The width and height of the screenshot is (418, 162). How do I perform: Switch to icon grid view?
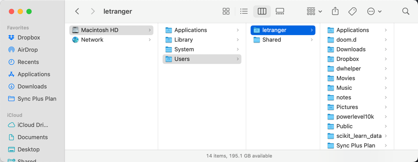[x=226, y=11]
